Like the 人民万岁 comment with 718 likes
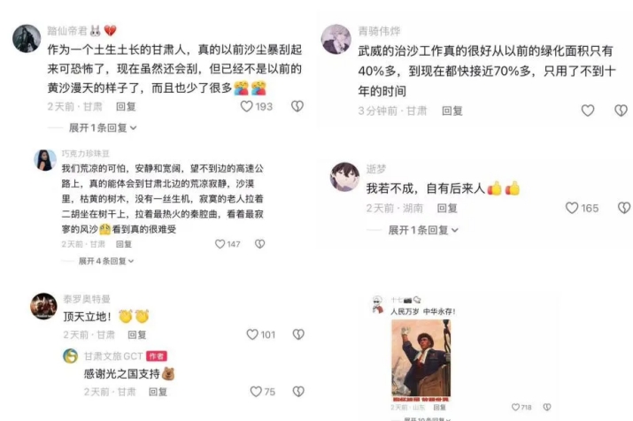The width and height of the screenshot is (633, 421). 515,407
